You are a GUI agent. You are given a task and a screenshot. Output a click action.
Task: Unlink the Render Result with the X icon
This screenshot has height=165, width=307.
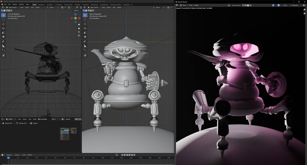point(250,5)
